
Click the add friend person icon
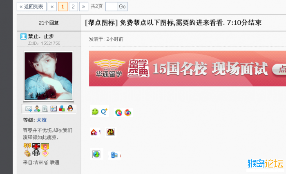[37, 109]
